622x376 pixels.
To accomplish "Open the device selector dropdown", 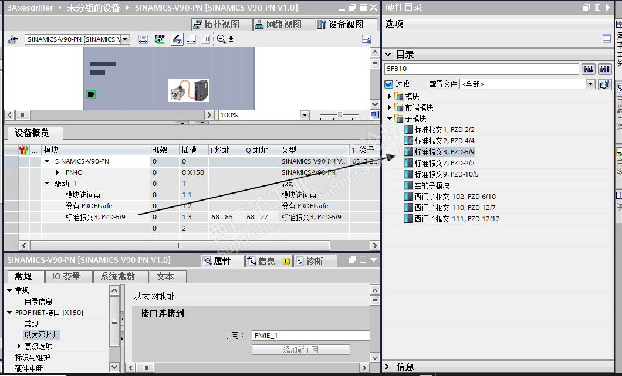I will pos(126,39).
